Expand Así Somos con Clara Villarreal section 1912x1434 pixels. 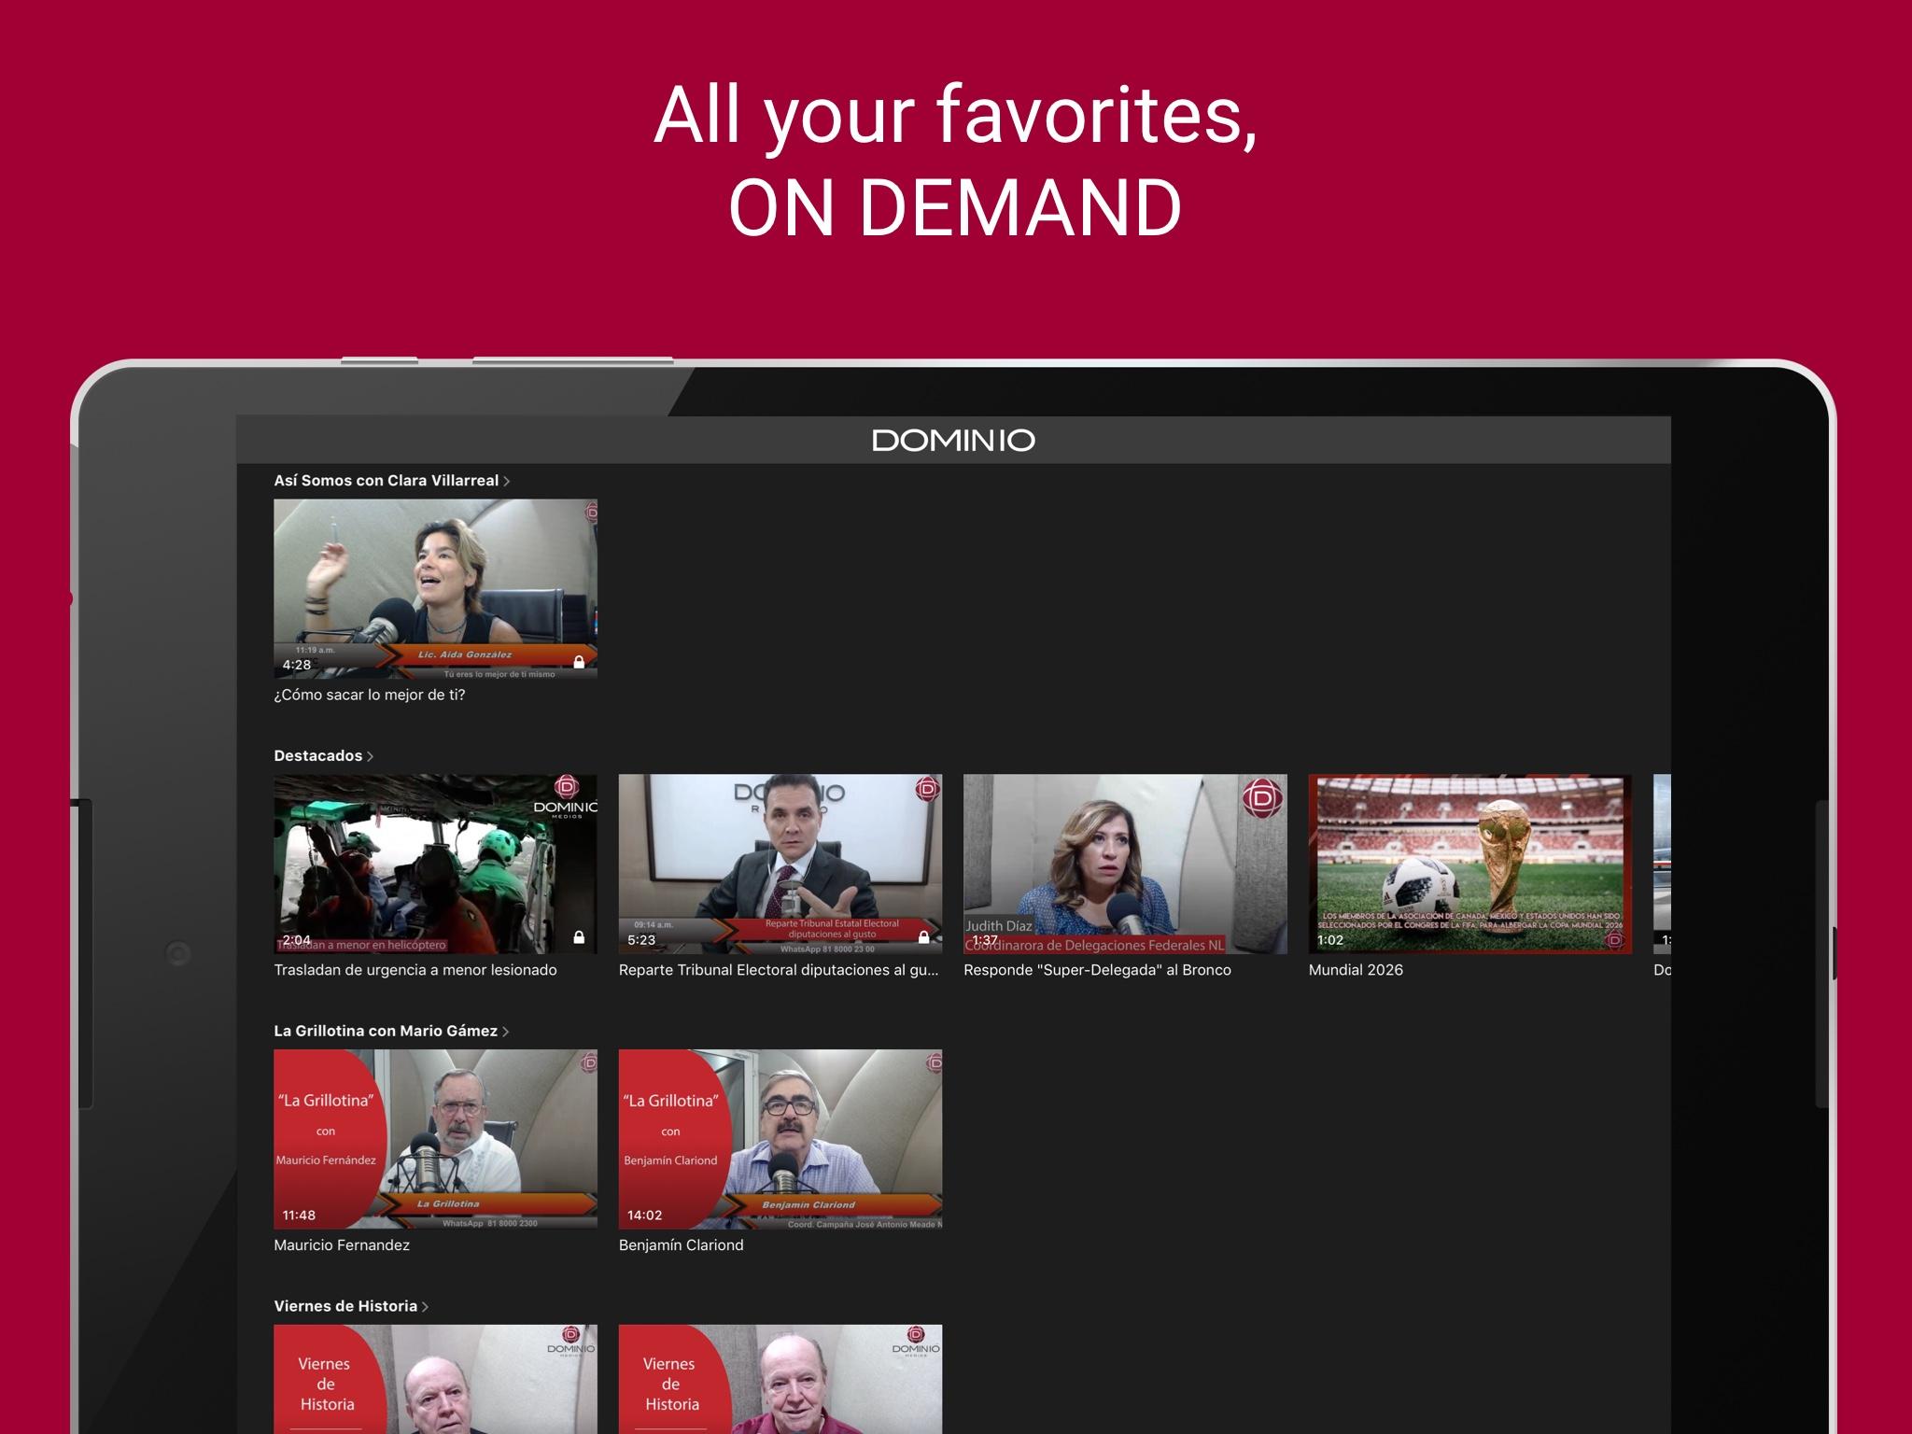[506, 482]
